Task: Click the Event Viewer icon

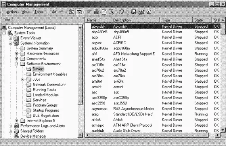Action: click(x=16, y=38)
